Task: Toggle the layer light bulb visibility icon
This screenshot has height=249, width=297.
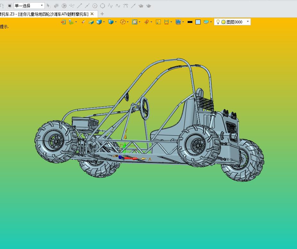Action: click(x=218, y=22)
